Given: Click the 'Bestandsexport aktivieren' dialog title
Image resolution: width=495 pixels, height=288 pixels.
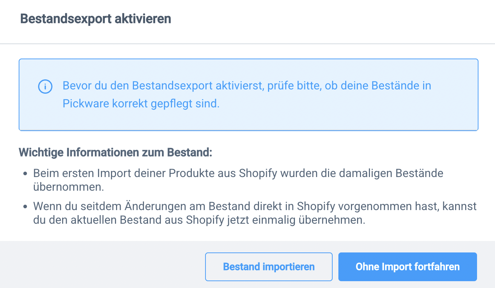Looking at the screenshot, I should (x=96, y=18).
